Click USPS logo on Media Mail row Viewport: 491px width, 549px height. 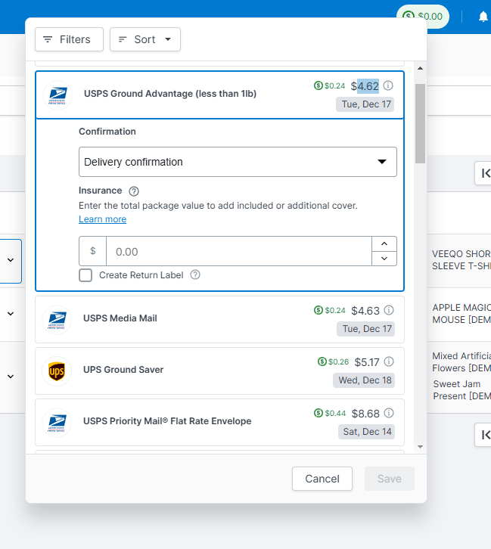point(57,320)
